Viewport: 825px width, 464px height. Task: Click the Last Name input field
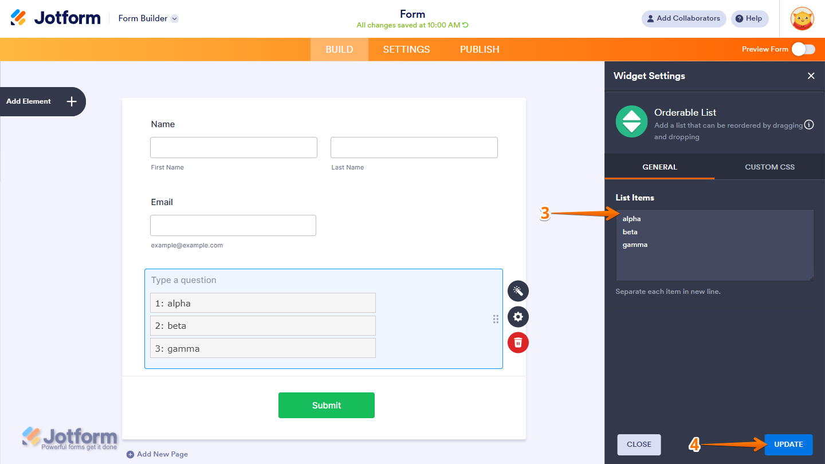[414, 147]
